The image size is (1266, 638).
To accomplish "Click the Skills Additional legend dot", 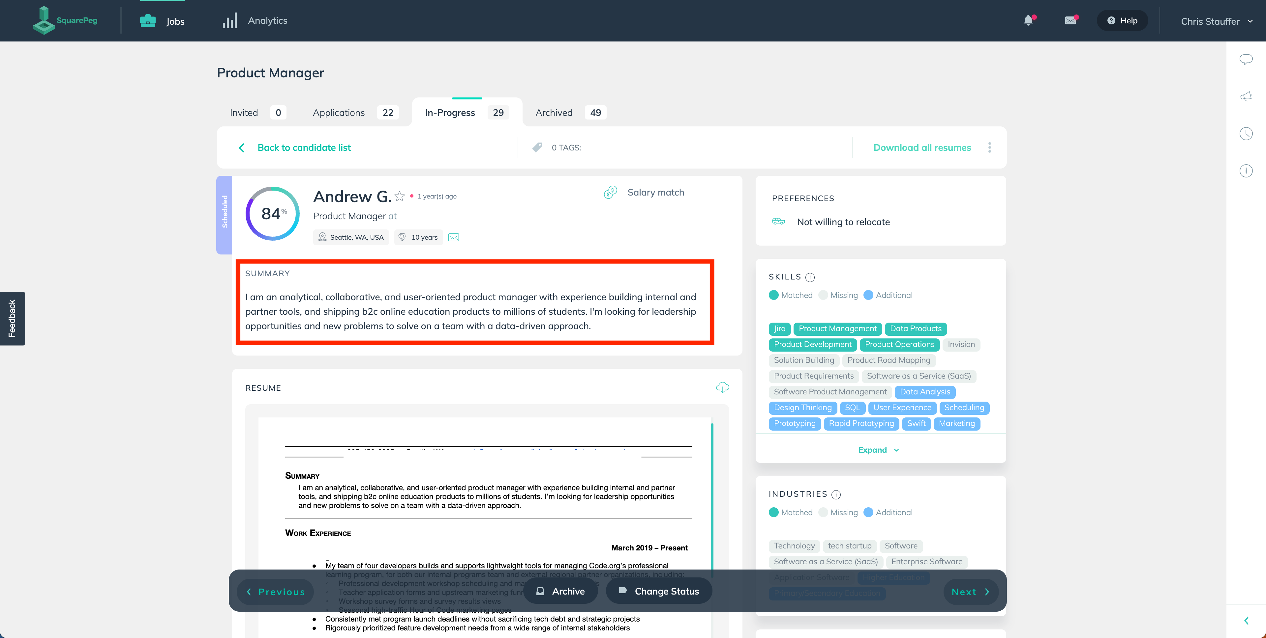I will 868,295.
